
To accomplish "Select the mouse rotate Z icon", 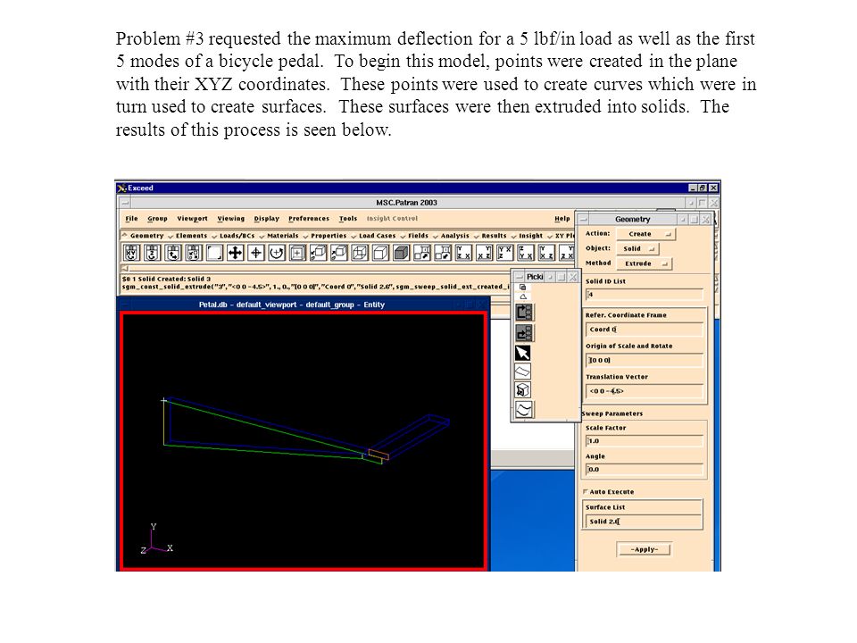I will coord(153,253).
